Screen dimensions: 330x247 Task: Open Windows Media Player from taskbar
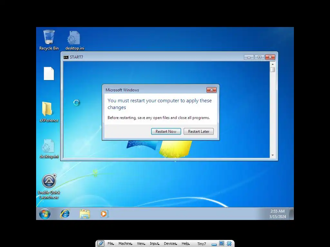pyautogui.click(x=104, y=214)
